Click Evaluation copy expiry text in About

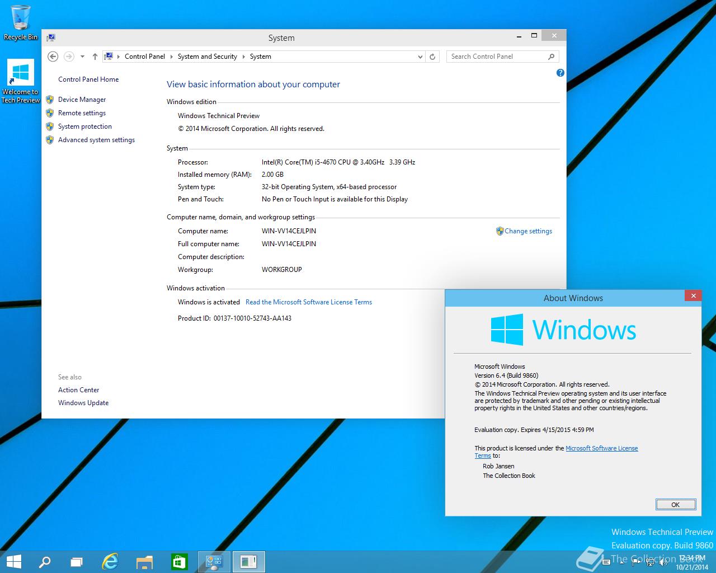[x=534, y=430]
